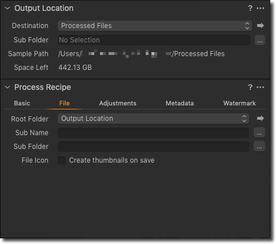Reveal Root Folder with arrow icon

point(260,119)
